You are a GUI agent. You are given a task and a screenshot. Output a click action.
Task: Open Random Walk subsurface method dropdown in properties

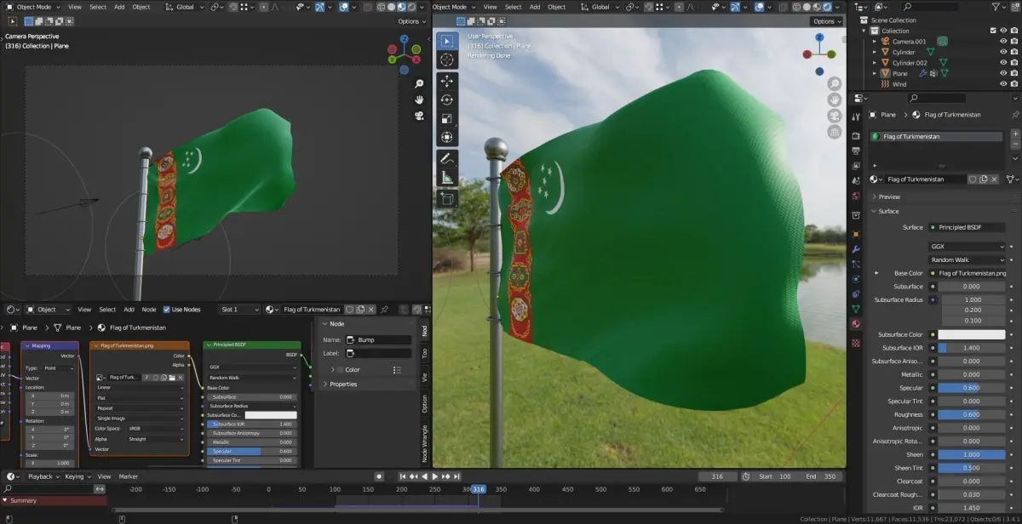[967, 259]
